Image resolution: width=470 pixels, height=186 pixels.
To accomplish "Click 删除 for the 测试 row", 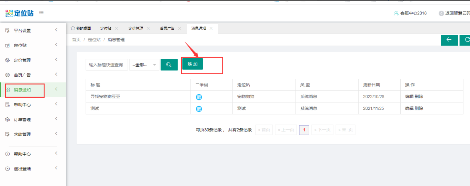I will (x=419, y=108).
